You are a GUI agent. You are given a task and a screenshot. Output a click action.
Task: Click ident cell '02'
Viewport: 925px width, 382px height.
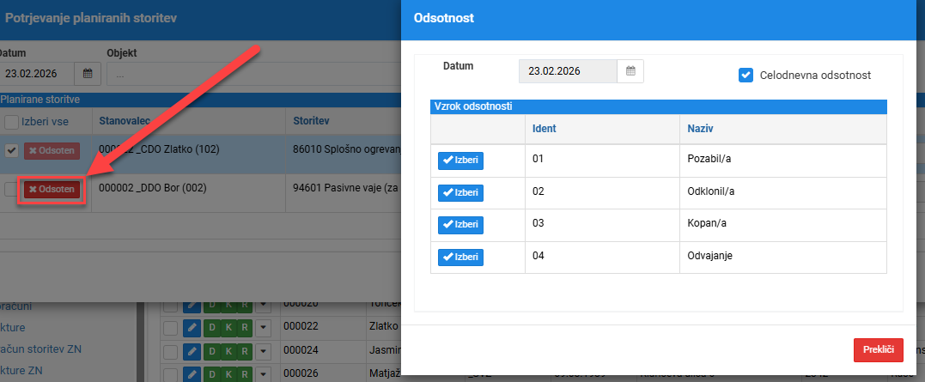pos(602,192)
